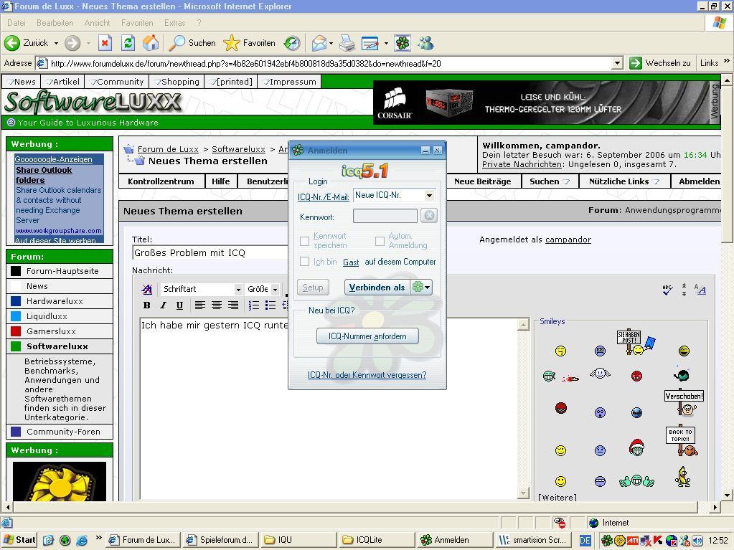Click the clear password round icon in ICQ
Image resolution: width=734 pixels, height=550 pixels.
point(429,216)
